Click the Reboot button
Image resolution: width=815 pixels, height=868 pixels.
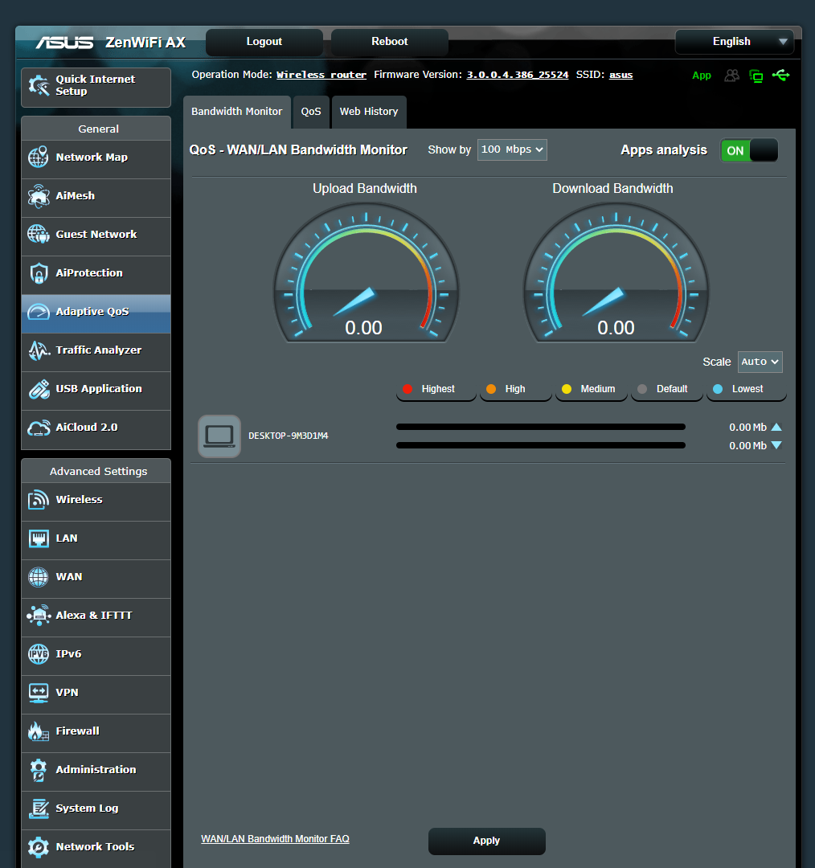[390, 42]
